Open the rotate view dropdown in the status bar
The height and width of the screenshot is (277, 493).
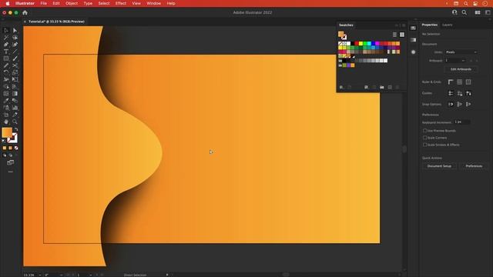tap(61, 275)
